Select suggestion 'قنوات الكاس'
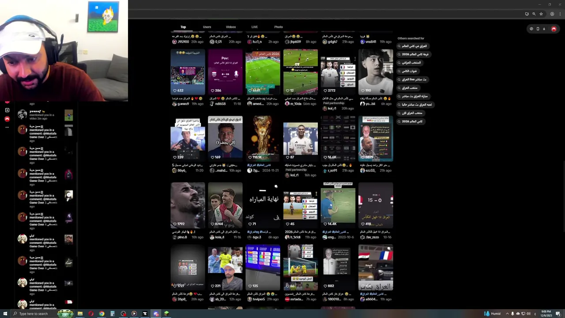Viewport: 565px width, 318px height. click(407, 71)
